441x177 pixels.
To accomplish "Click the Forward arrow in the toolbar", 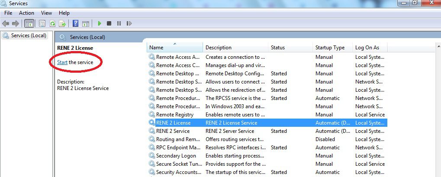I will [x=16, y=24].
